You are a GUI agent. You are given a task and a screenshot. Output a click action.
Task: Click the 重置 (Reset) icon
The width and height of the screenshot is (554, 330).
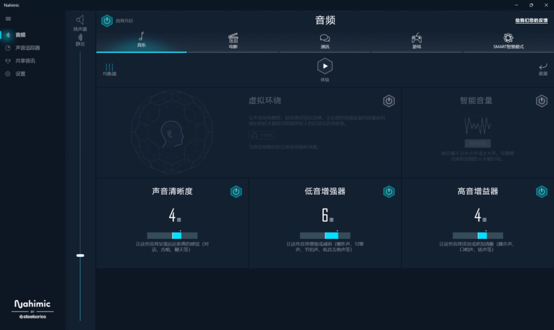click(x=542, y=67)
